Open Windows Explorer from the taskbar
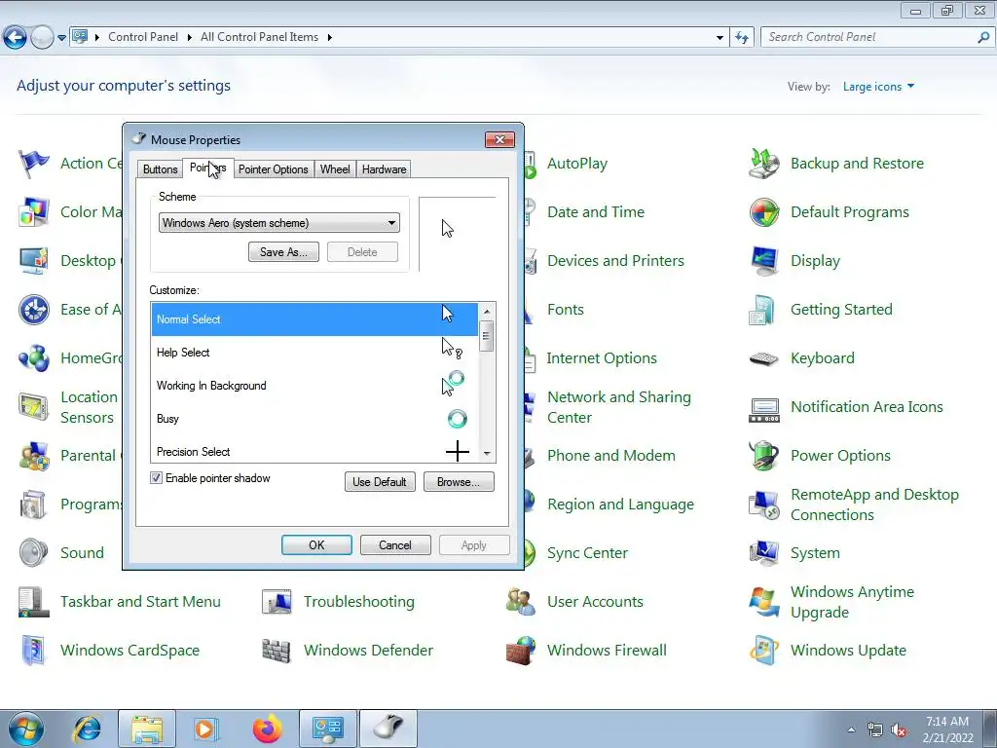 [x=148, y=729]
